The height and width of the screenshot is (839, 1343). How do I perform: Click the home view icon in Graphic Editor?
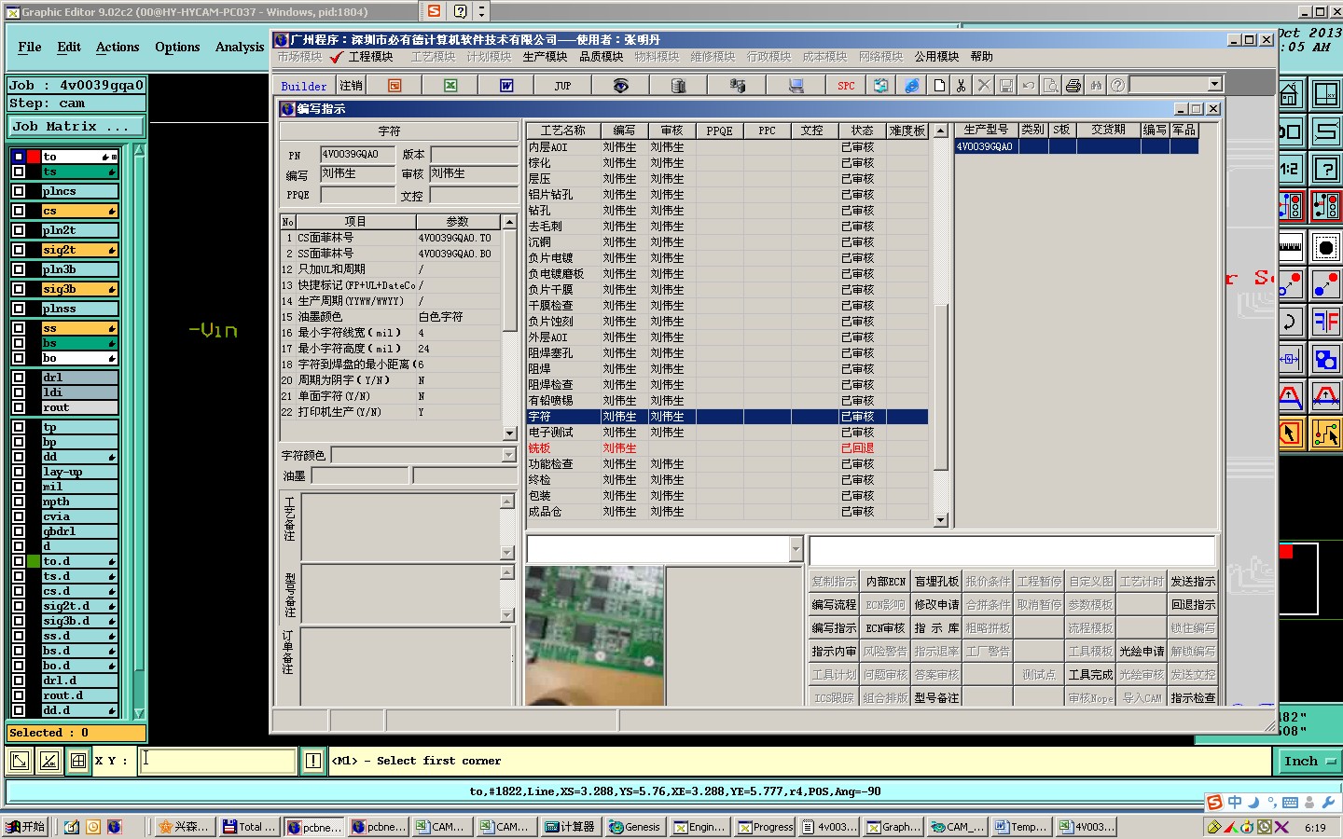coord(1290,94)
